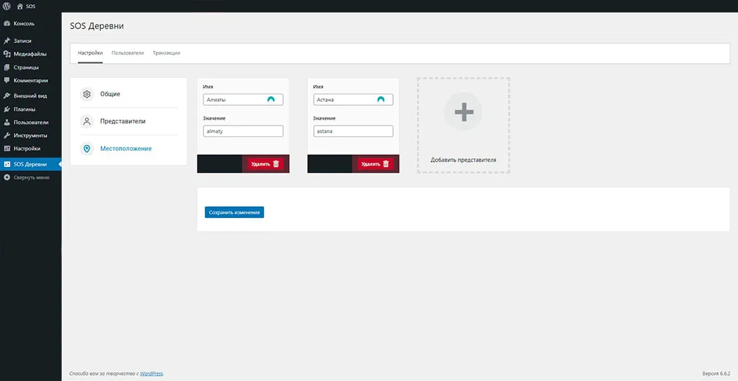Screen dimensions: 738x381
Task: Click the WordPress logo icon
Action: 7,6
